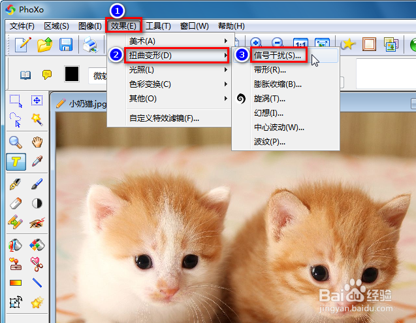Select the rectangle selection tool
Viewport: 416px width, 323px height.
click(16, 101)
